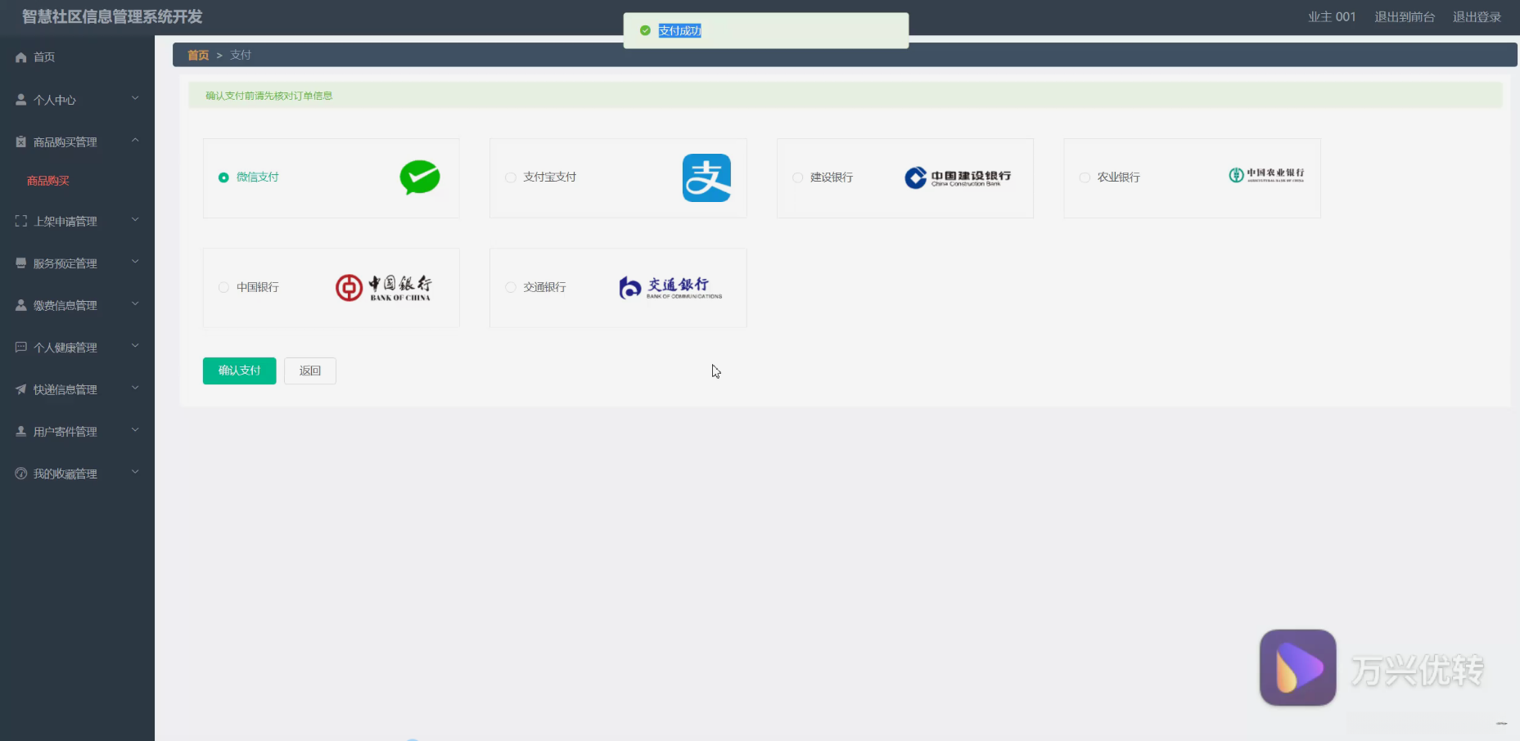Screen dimensions: 1520x741
Task: Click the 业主 001 user label
Action: point(1332,17)
